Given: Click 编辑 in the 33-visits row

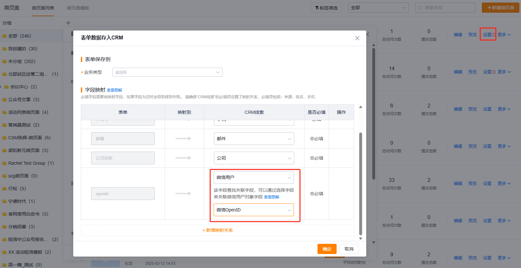Looking at the screenshot, I should point(458,184).
